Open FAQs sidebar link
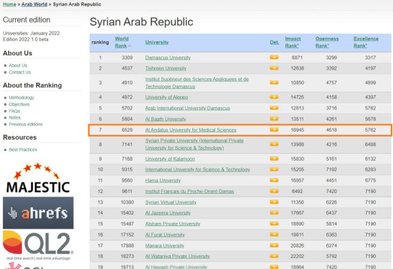Screen dimensions: 393x269 (x=14, y=111)
